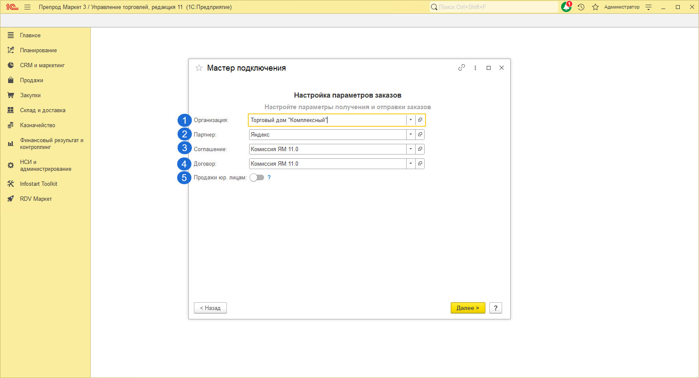Open RDV Маркет section
Screen dimensions: 699x378
pyautogui.click(x=36, y=199)
